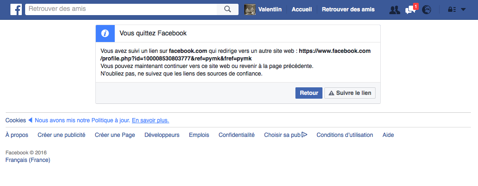Open 'Conditions d'utilisation' footer link
The width and height of the screenshot is (478, 186).
(x=345, y=135)
